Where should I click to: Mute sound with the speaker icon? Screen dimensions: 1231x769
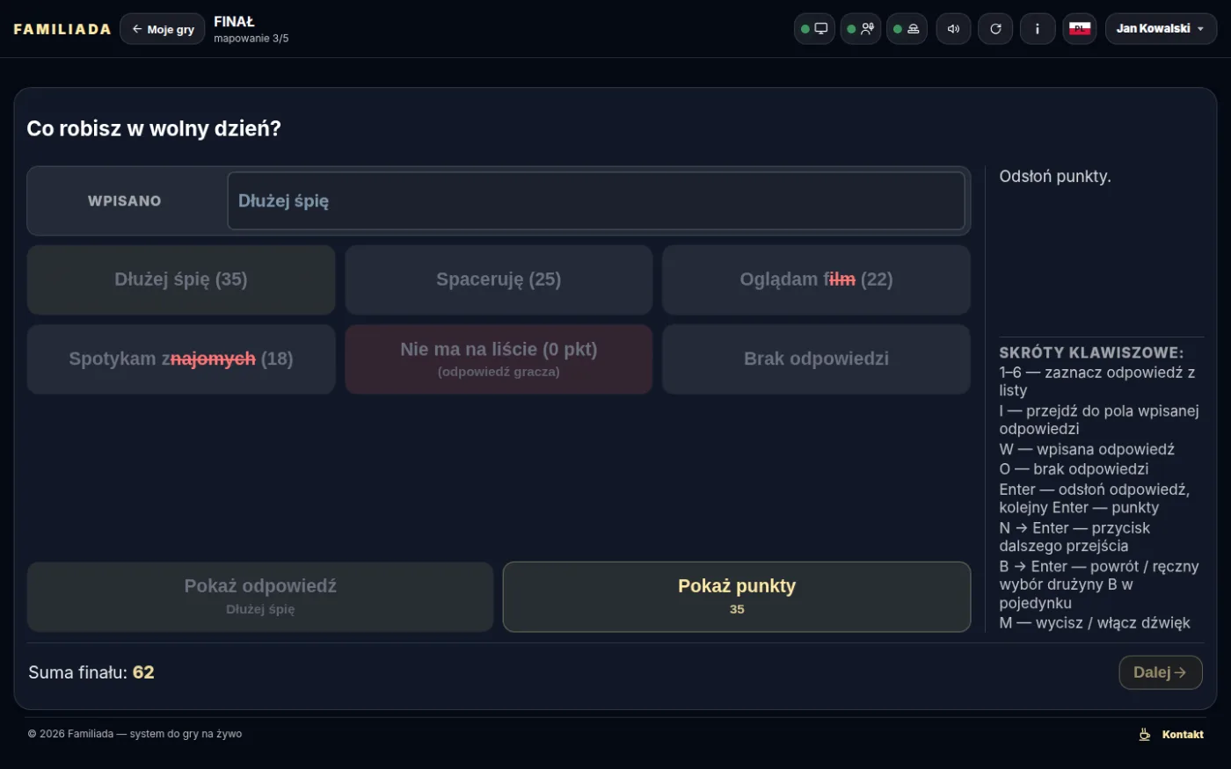953,29
